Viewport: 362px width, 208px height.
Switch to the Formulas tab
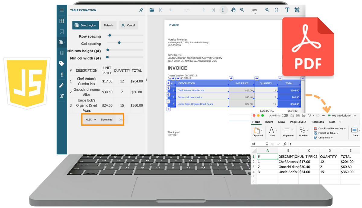318,122
